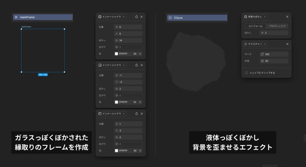Enable the シェイプにクリップする checkbox
This screenshot has height=167, width=306.
pos(246,73)
